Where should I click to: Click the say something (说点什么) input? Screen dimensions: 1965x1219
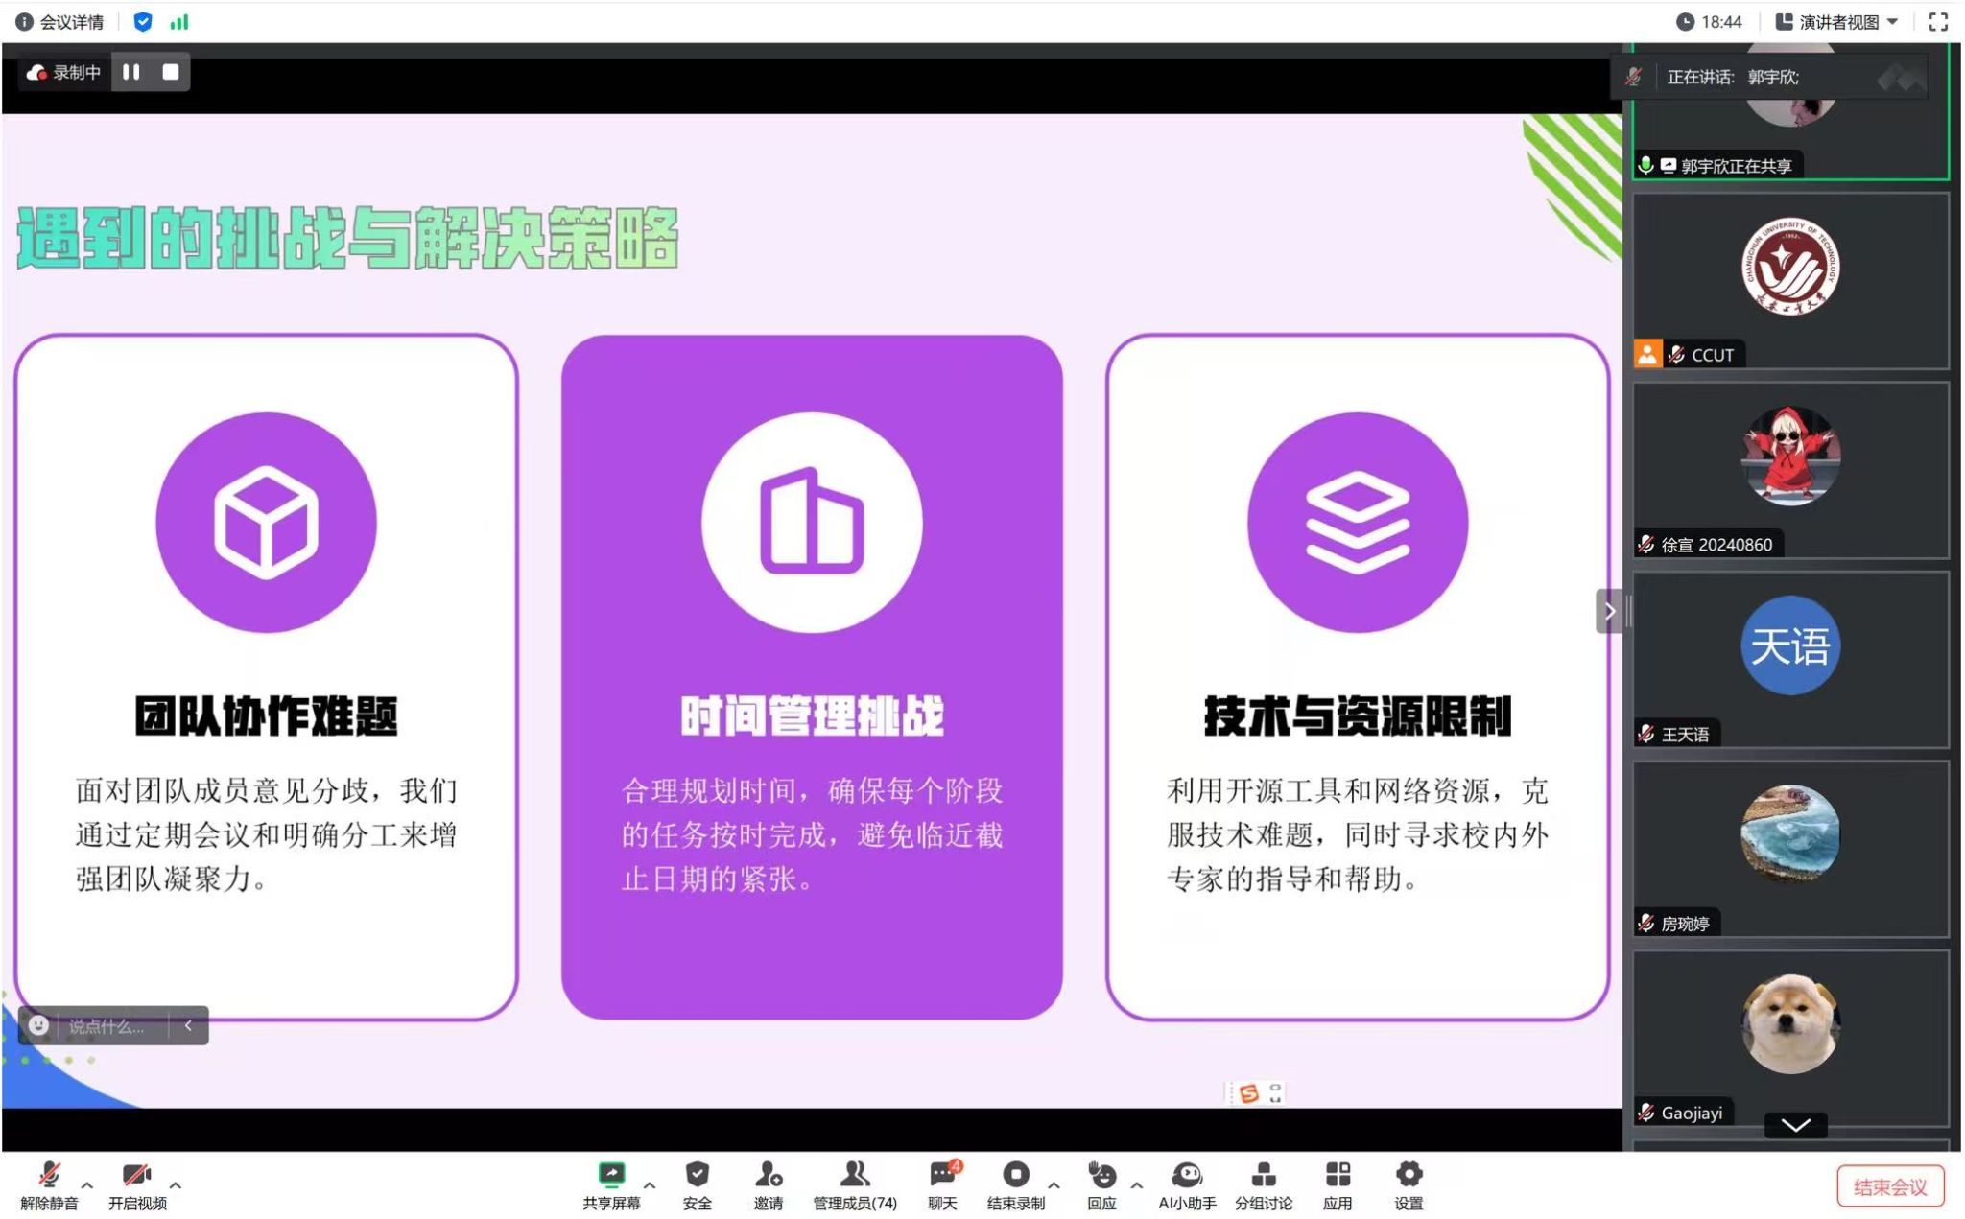[x=106, y=1026]
